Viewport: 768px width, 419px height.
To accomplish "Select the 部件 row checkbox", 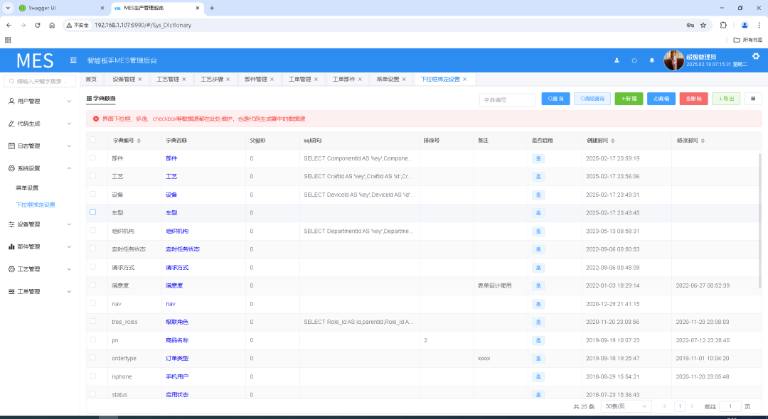I will pyautogui.click(x=92, y=158).
